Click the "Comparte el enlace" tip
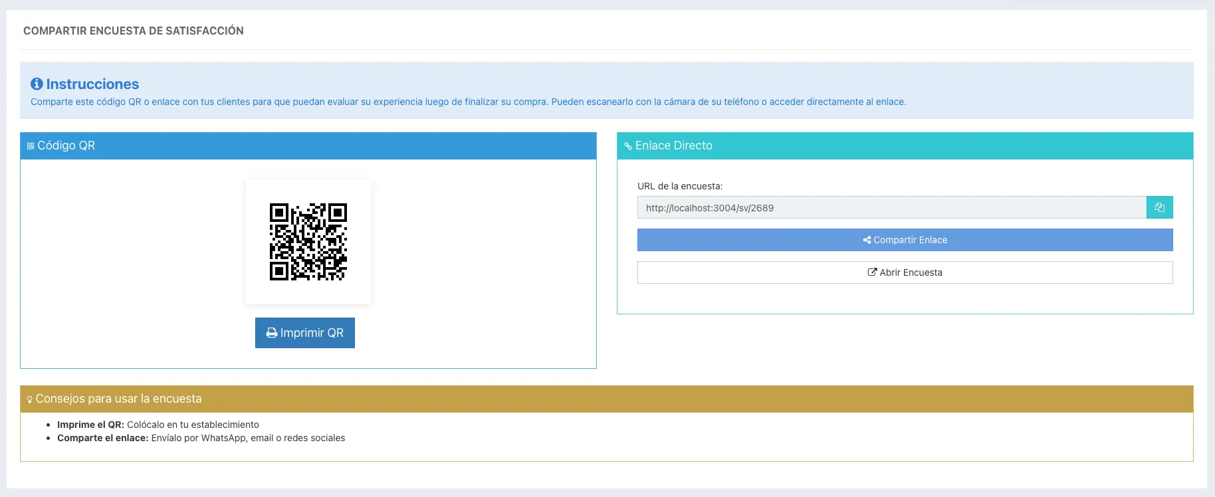The width and height of the screenshot is (1215, 497). [x=201, y=438]
